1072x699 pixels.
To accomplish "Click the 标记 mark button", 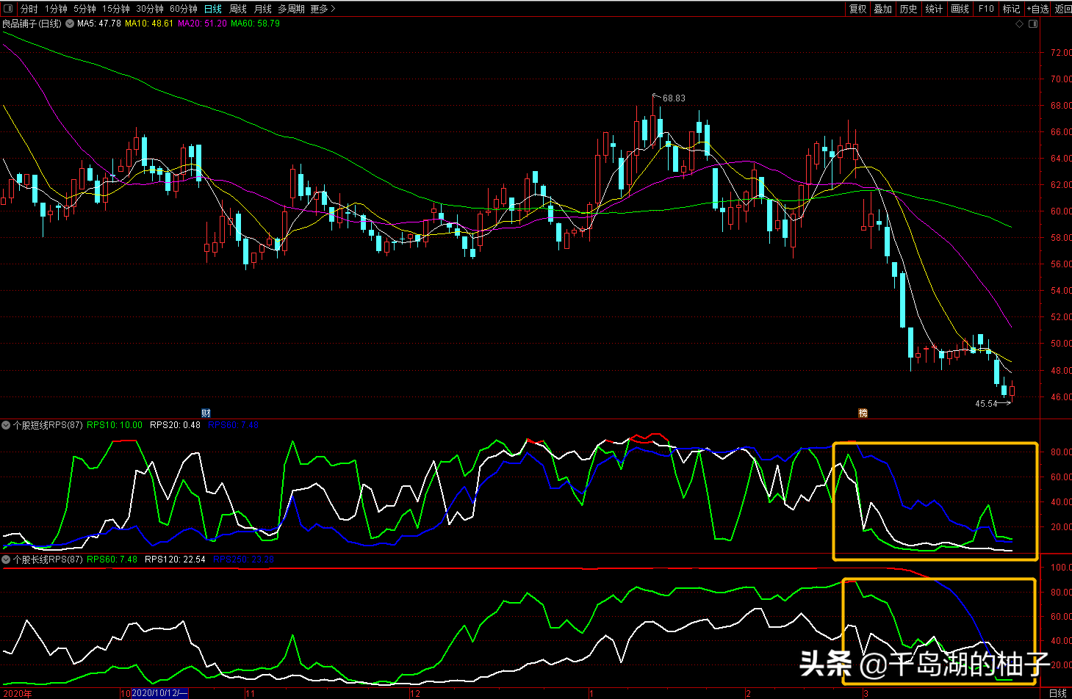I will 1012,9.
